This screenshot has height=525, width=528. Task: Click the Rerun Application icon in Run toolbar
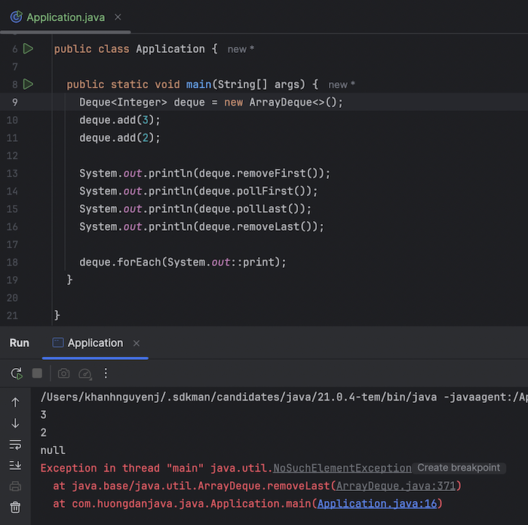coord(16,373)
